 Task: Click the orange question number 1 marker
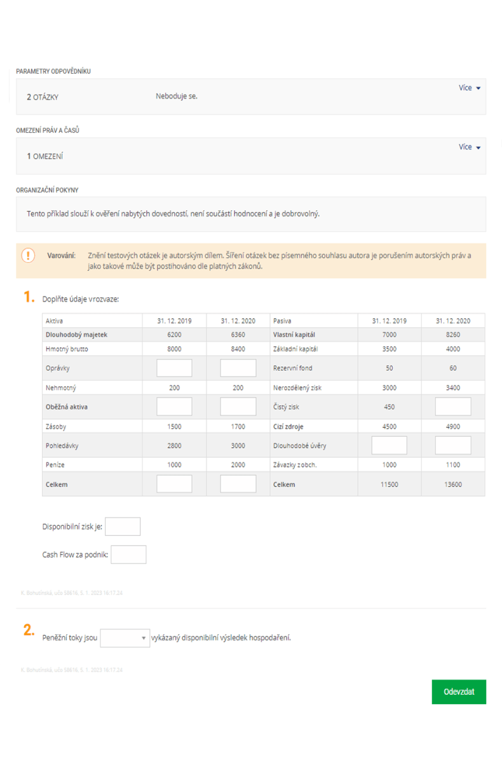(28, 297)
